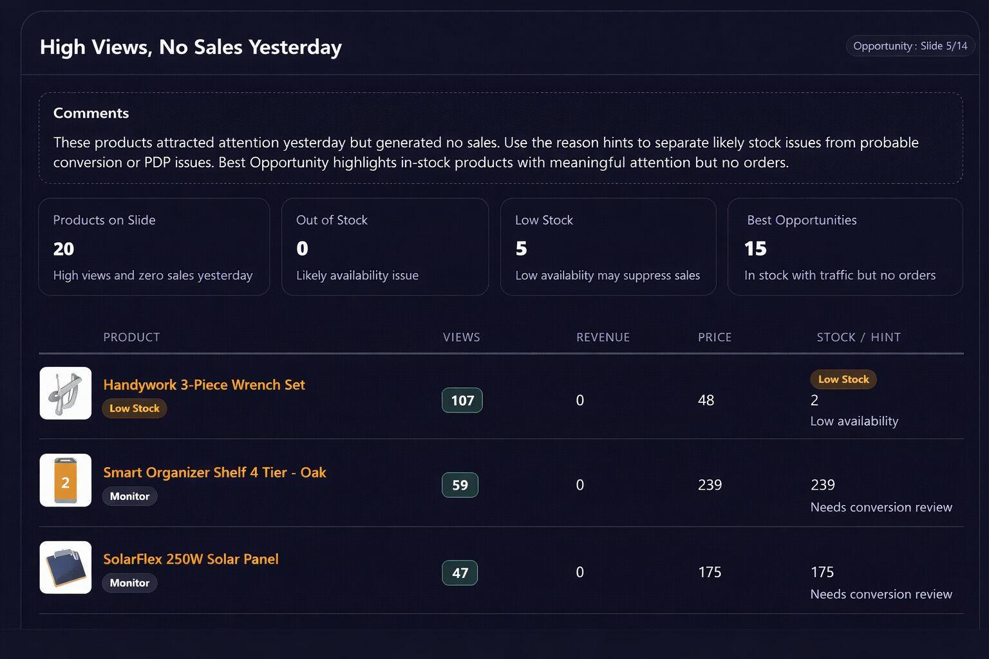Viewport: 989px width, 659px height.
Task: Click the STOCK / HINT column header
Action: tap(858, 337)
